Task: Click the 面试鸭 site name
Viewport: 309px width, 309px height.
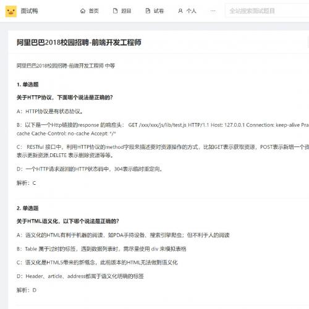Action: click(x=29, y=11)
